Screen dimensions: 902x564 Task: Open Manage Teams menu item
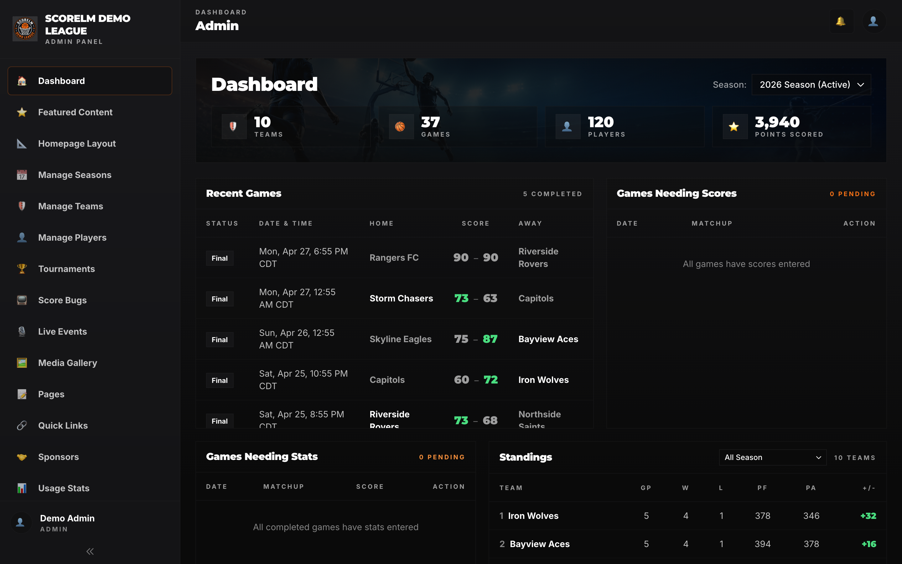90,206
